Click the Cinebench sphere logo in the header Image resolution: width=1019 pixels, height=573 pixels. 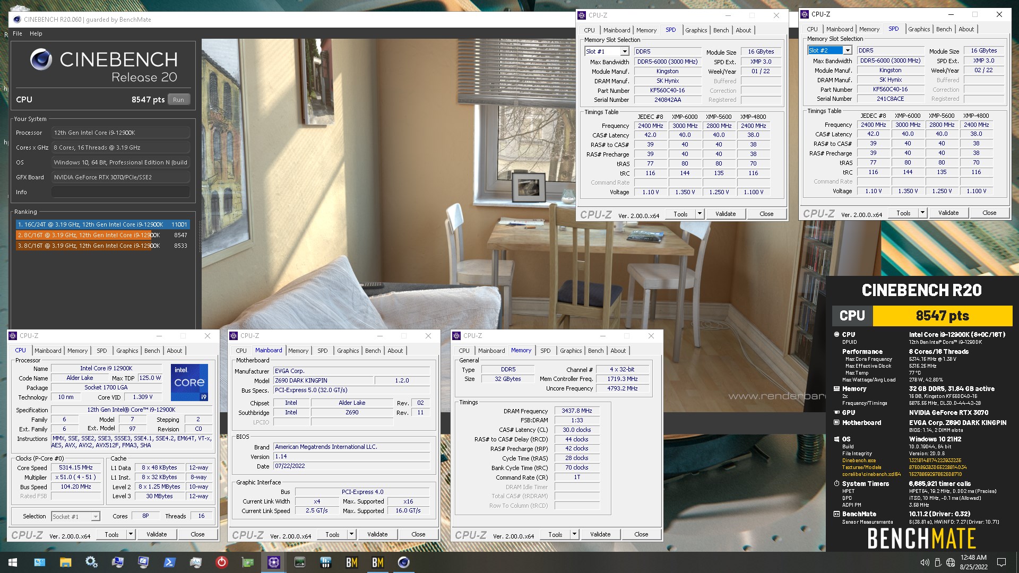pyautogui.click(x=41, y=59)
